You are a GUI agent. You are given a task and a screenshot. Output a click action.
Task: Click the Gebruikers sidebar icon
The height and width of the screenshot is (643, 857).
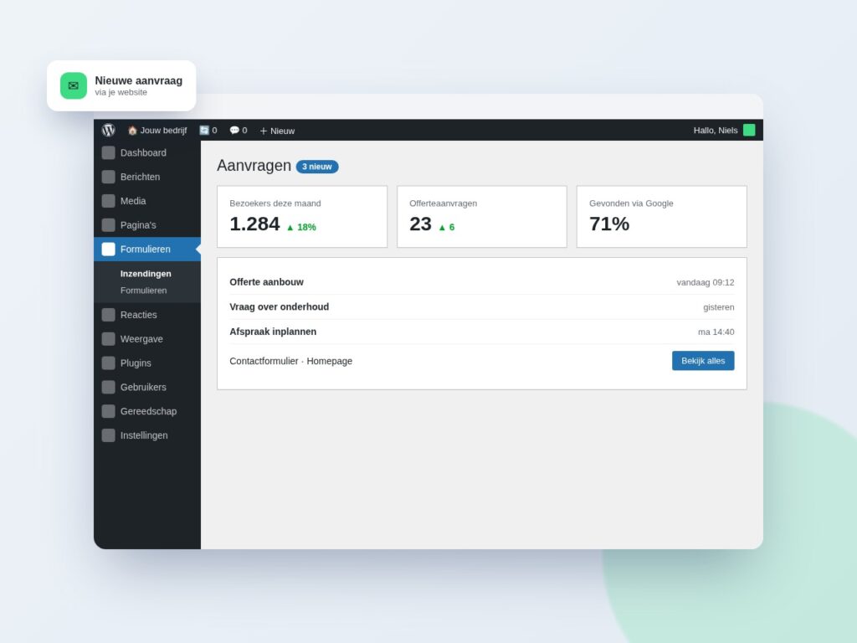click(108, 387)
